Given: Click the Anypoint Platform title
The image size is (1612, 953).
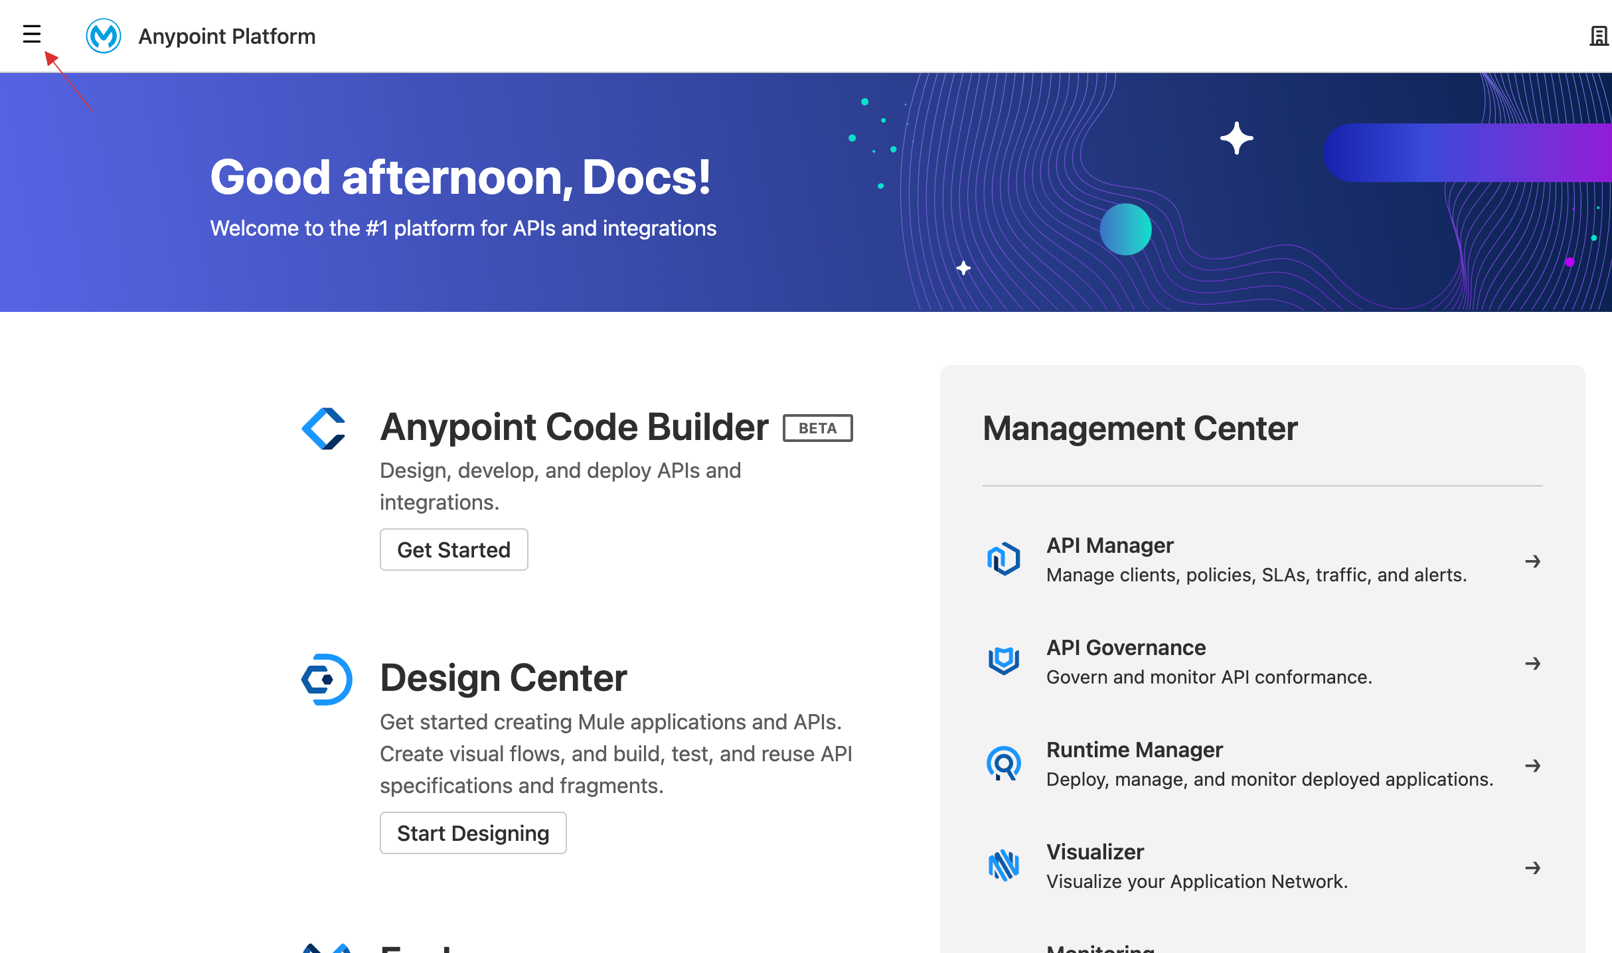Looking at the screenshot, I should coord(227,36).
